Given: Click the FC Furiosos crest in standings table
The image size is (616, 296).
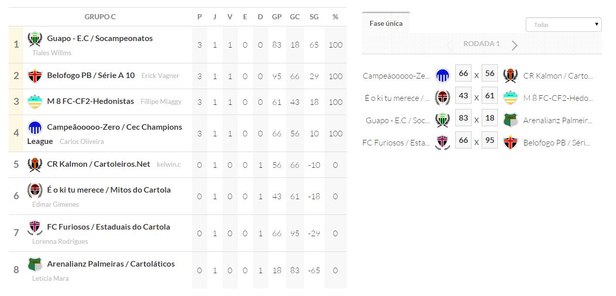Looking at the screenshot, I should pyautogui.click(x=34, y=227).
